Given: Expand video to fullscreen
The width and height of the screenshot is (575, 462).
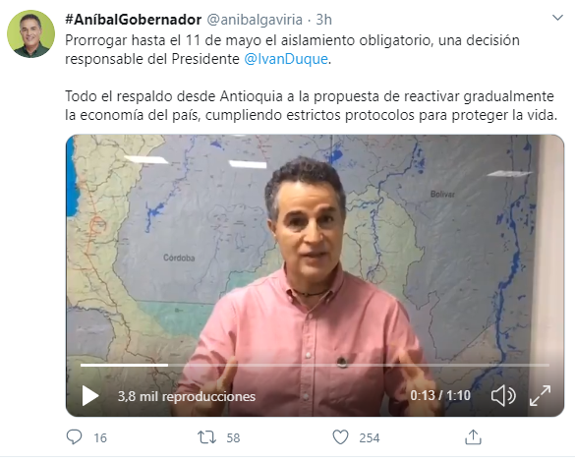Looking at the screenshot, I should point(540,395).
